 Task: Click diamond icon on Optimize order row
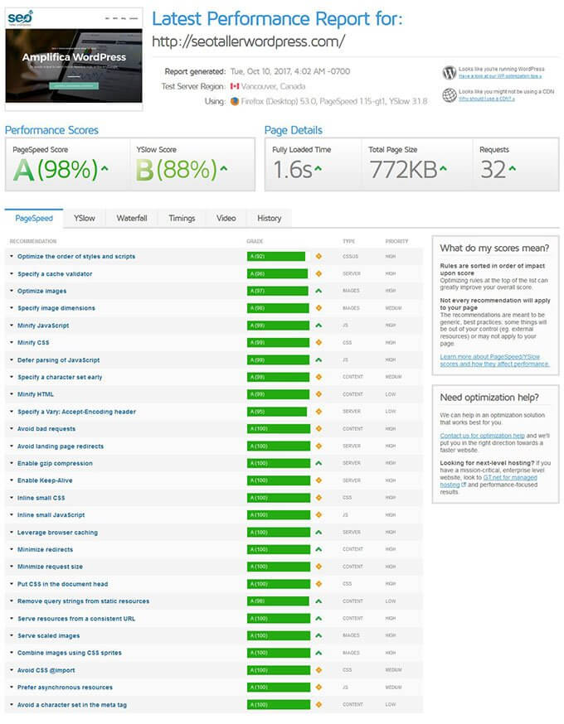[318, 256]
